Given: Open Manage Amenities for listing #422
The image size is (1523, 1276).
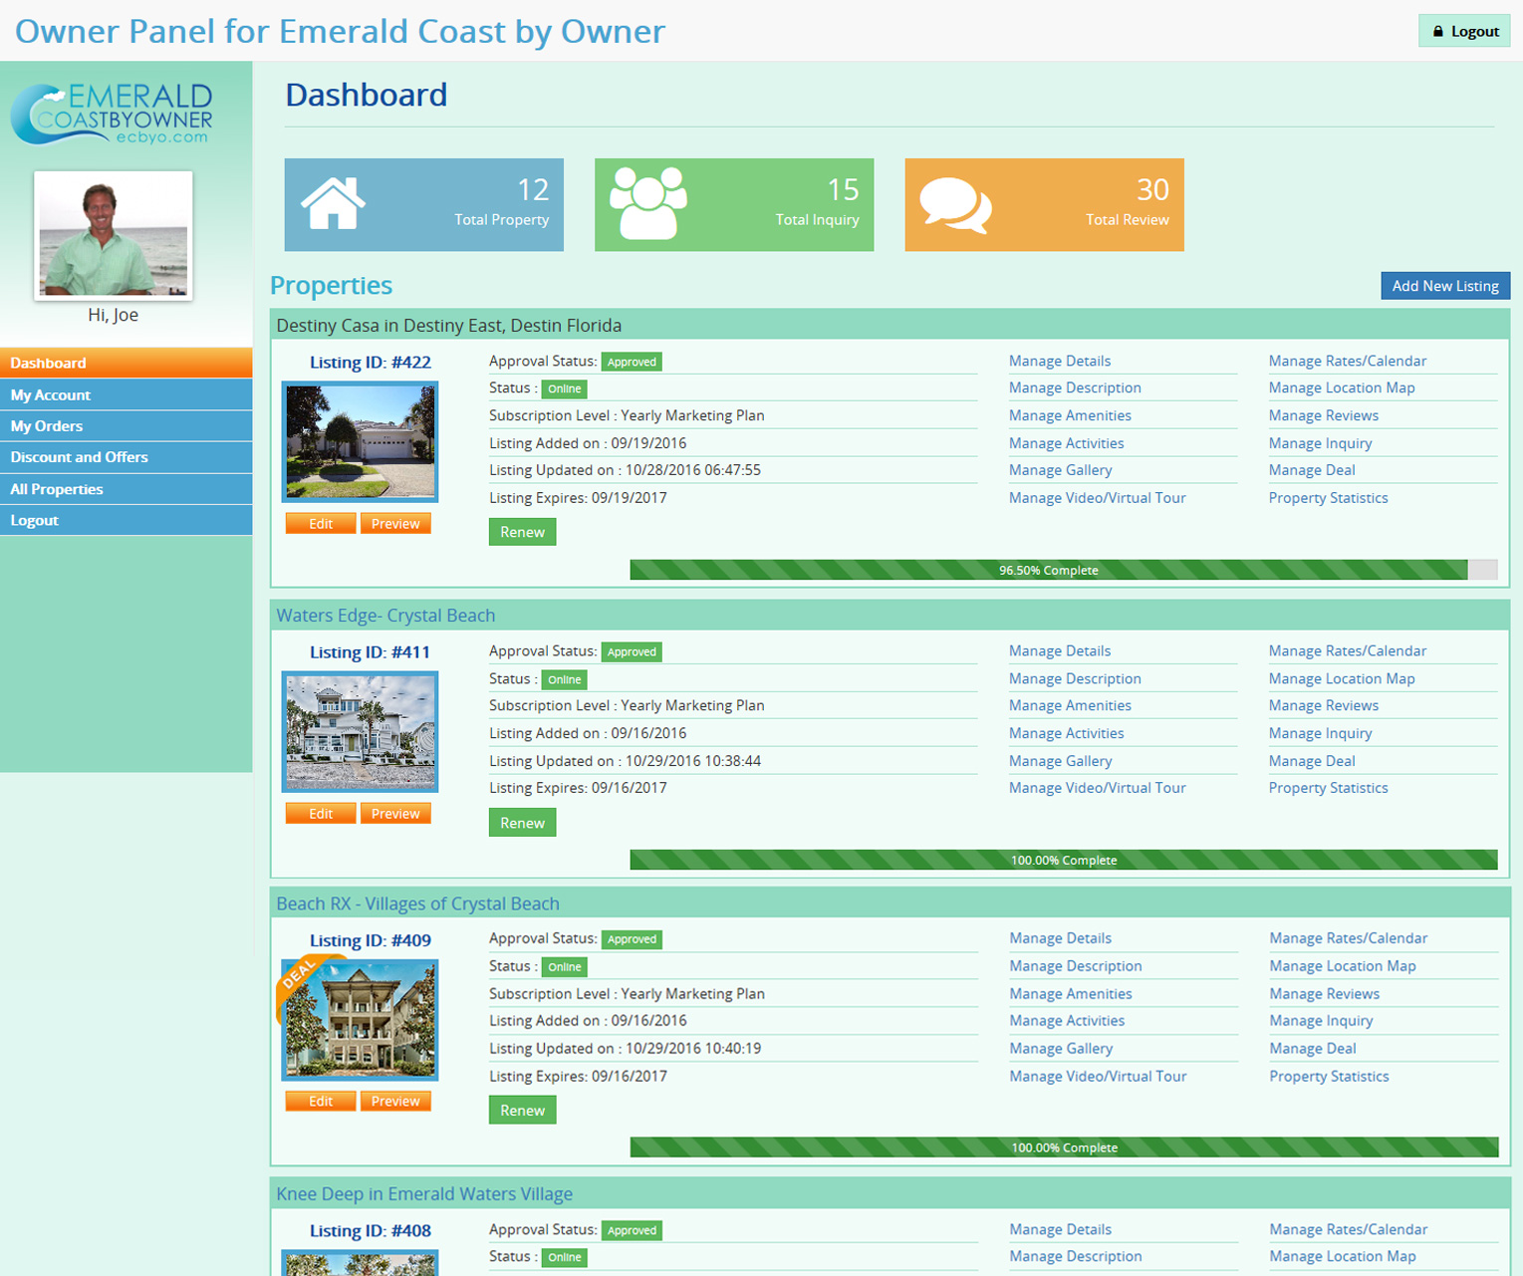Looking at the screenshot, I should click(1070, 415).
